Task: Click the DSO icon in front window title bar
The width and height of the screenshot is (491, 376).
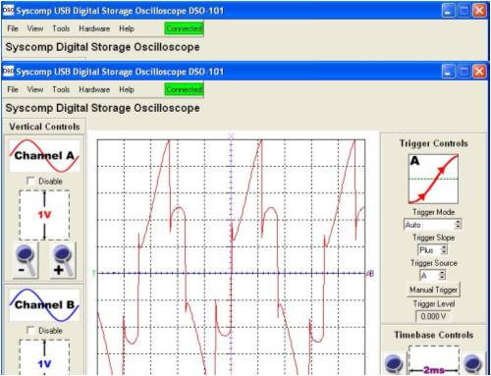Action: (x=8, y=71)
